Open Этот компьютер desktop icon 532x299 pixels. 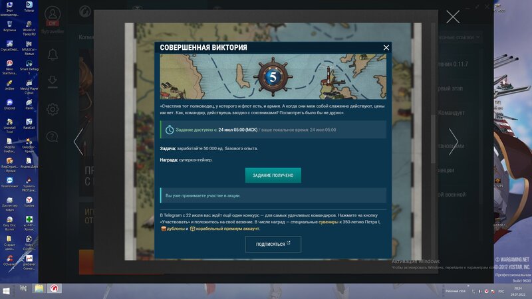9,9
